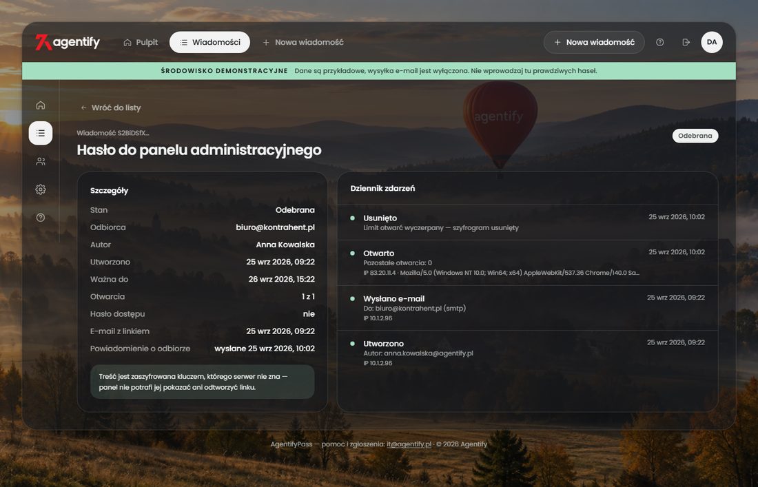The image size is (758, 487).
Task: Click Pozostałe otwarcia: 0 text
Action: click(398, 263)
